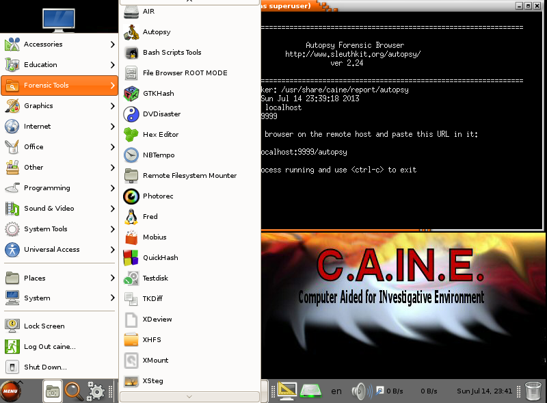The image size is (547, 403).
Task: Click 'ver 2.24' text in terminal window
Action: (347, 63)
